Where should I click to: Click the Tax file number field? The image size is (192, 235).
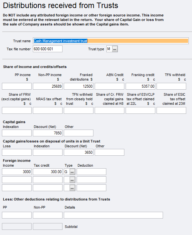(x=48, y=49)
